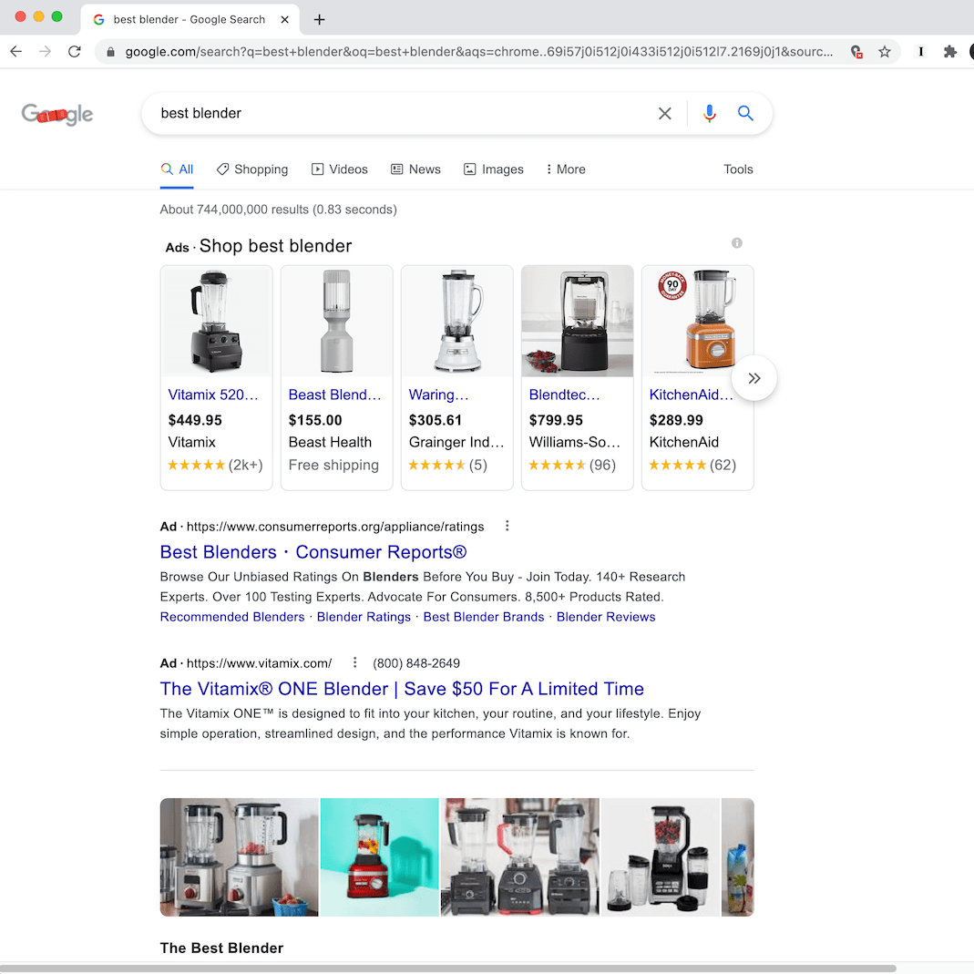Open the Blendtec product link

(x=564, y=395)
